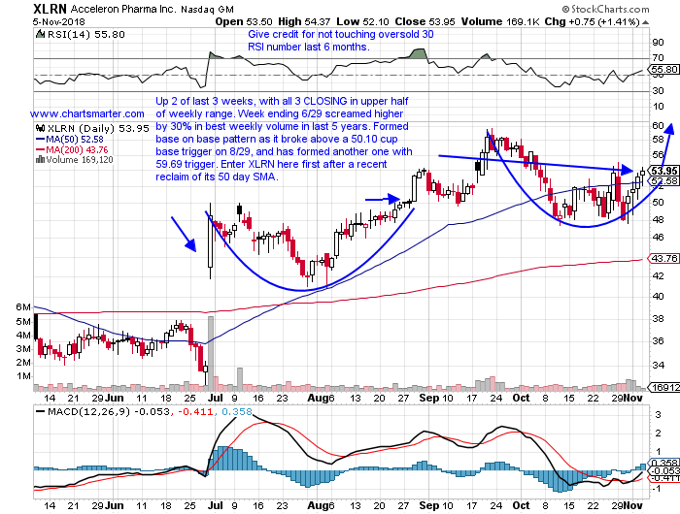Click the 52.58 moving average price tag
The width and height of the screenshot is (680, 514).
[663, 181]
